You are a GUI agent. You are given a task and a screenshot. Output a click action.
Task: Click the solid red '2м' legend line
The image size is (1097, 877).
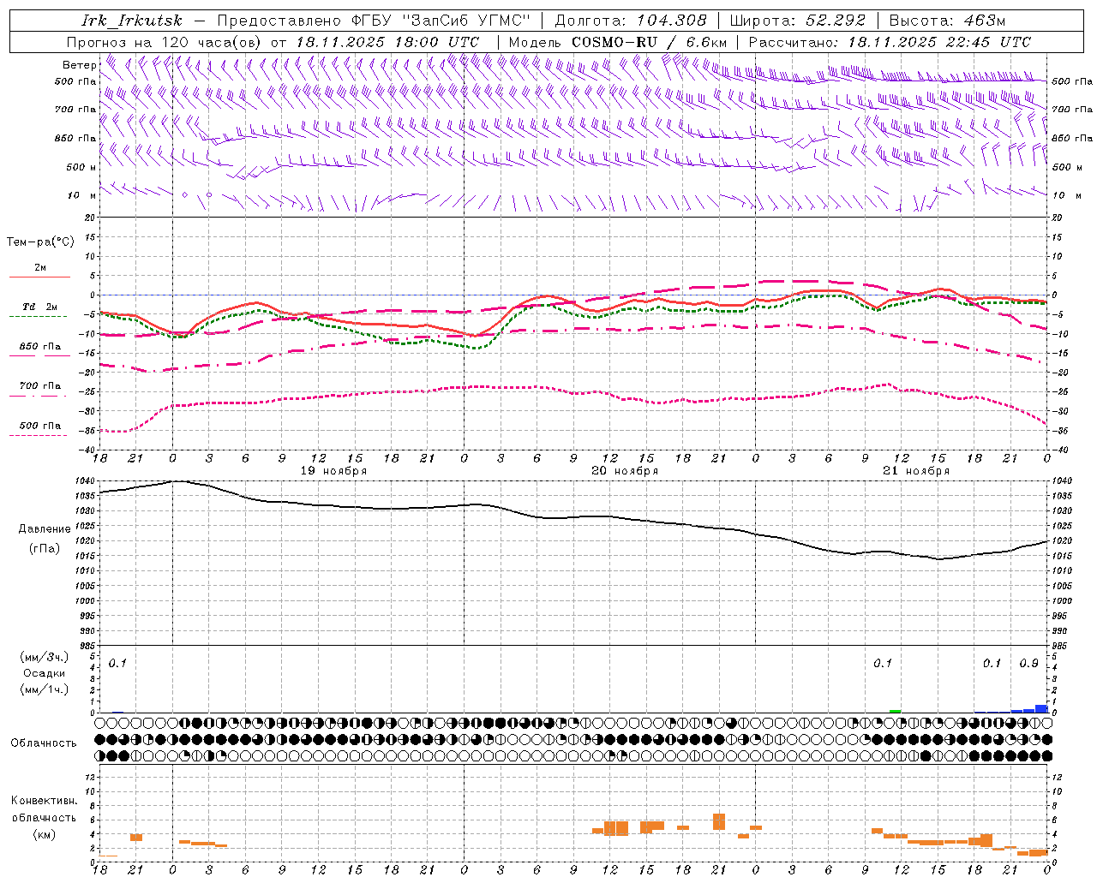click(x=39, y=277)
